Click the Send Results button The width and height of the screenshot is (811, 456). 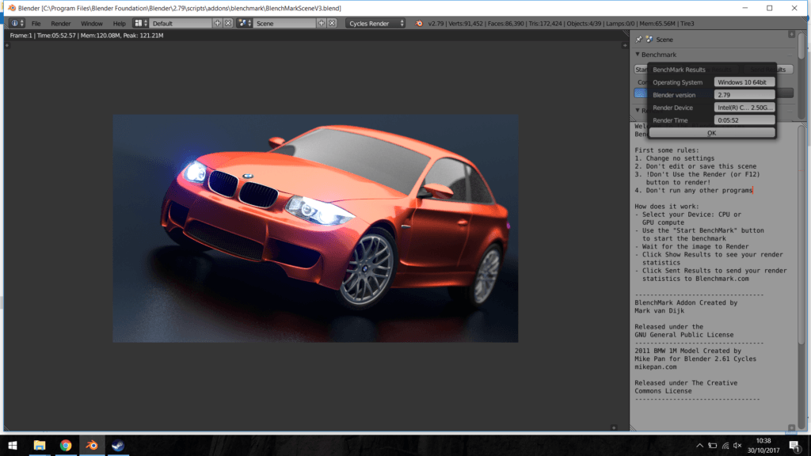tap(768, 70)
